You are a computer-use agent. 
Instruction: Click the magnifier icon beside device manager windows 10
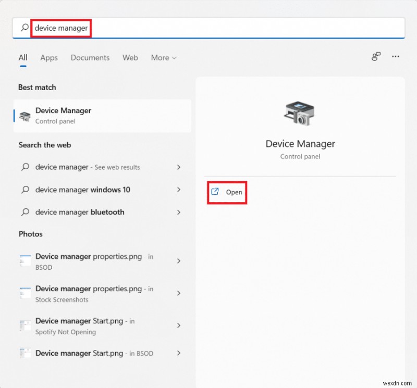click(x=24, y=190)
